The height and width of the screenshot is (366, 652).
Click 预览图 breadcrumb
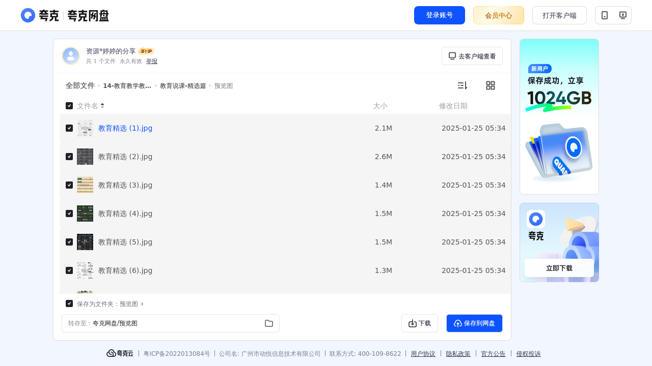[x=224, y=86]
